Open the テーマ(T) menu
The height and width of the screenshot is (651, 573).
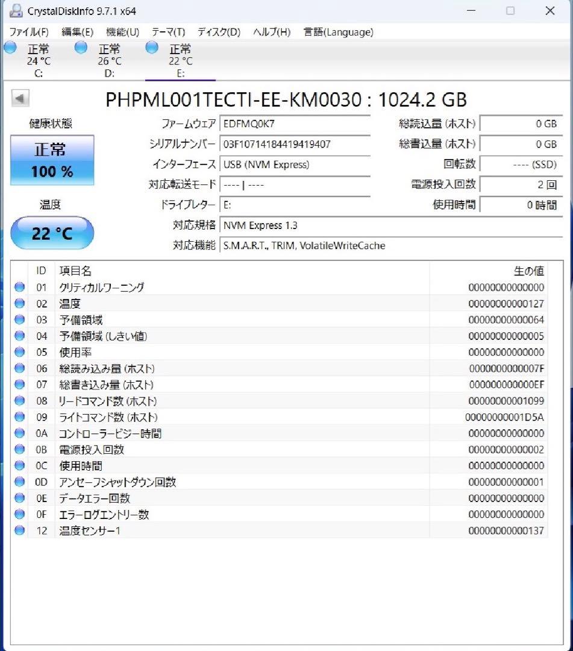[167, 32]
